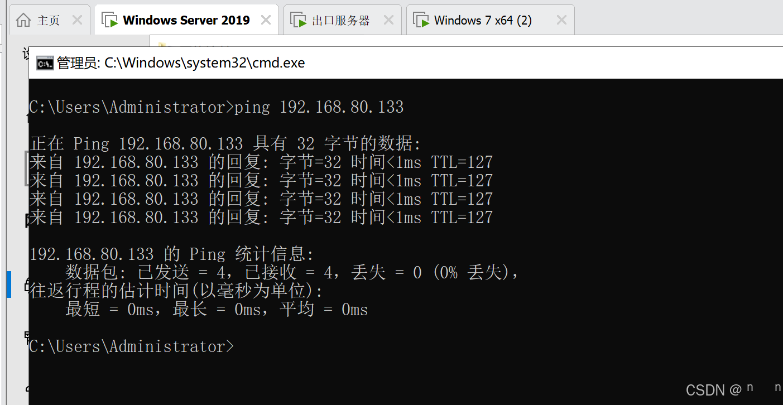The width and height of the screenshot is (783, 405).
Task: Click the VM icon on the Windows 7 x64 (2) tab
Action: click(421, 19)
